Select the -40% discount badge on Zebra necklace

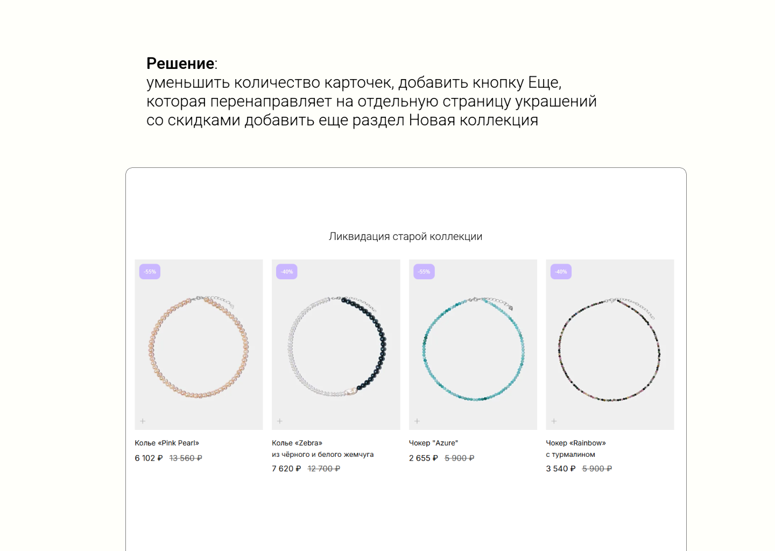(286, 272)
